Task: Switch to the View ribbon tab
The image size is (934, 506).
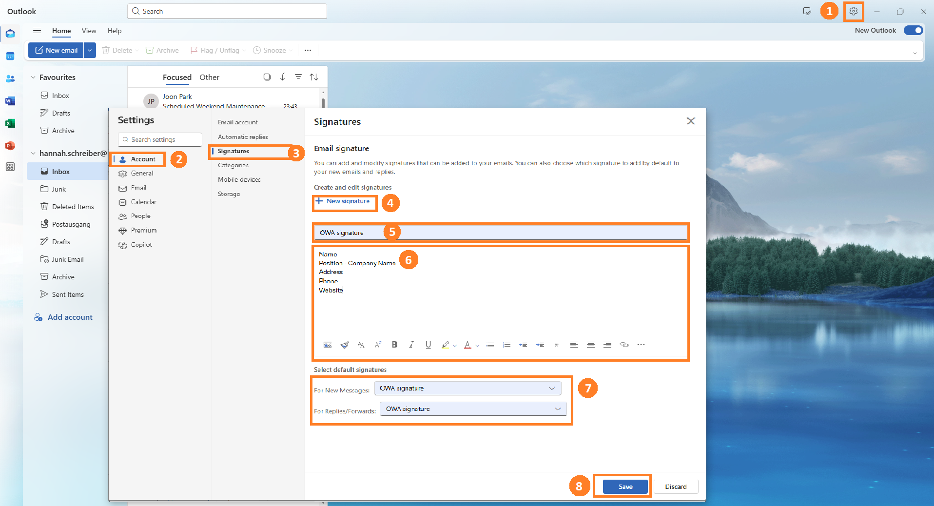Action: point(89,31)
